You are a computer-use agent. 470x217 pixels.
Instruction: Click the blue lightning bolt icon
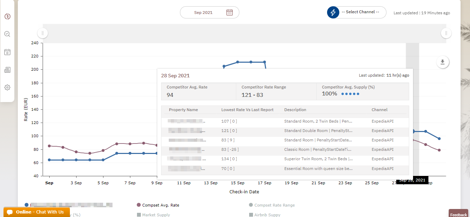click(x=333, y=13)
